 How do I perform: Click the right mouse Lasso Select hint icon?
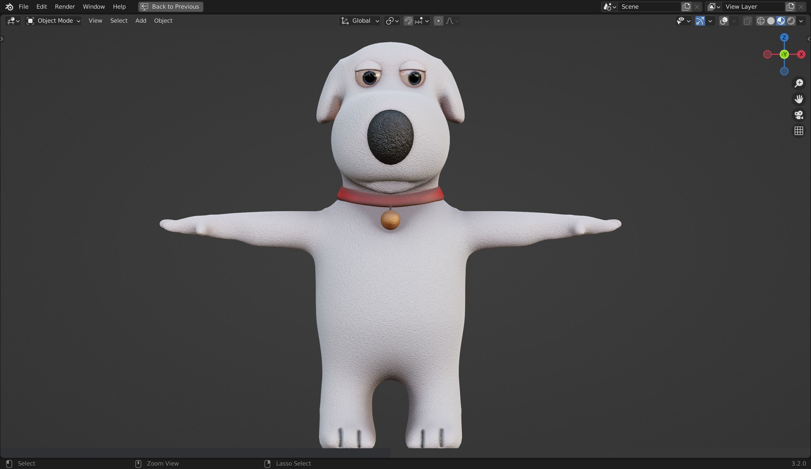(267, 463)
